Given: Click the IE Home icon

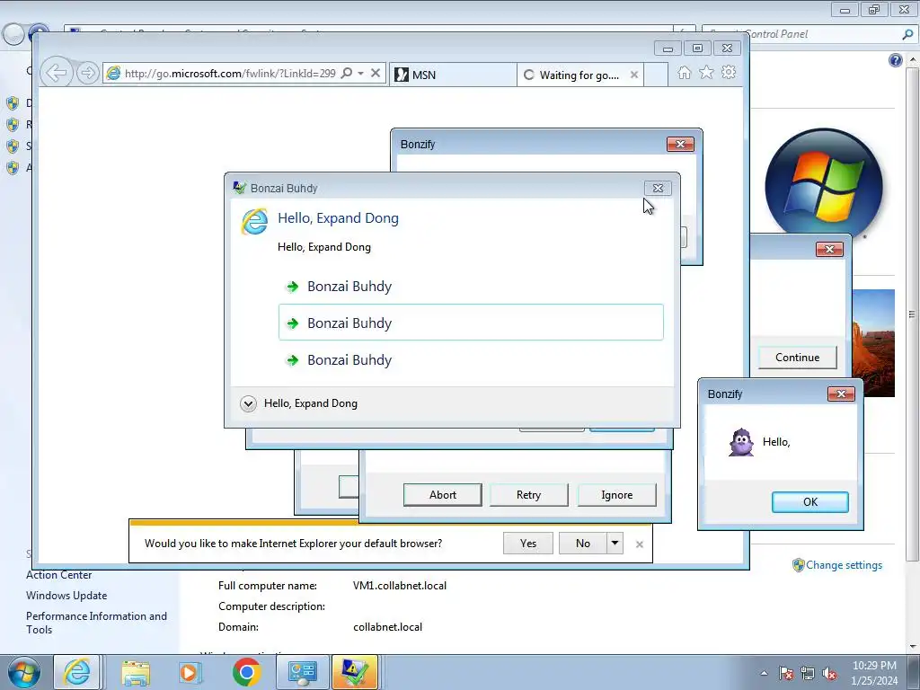Looking at the screenshot, I should click(x=684, y=72).
